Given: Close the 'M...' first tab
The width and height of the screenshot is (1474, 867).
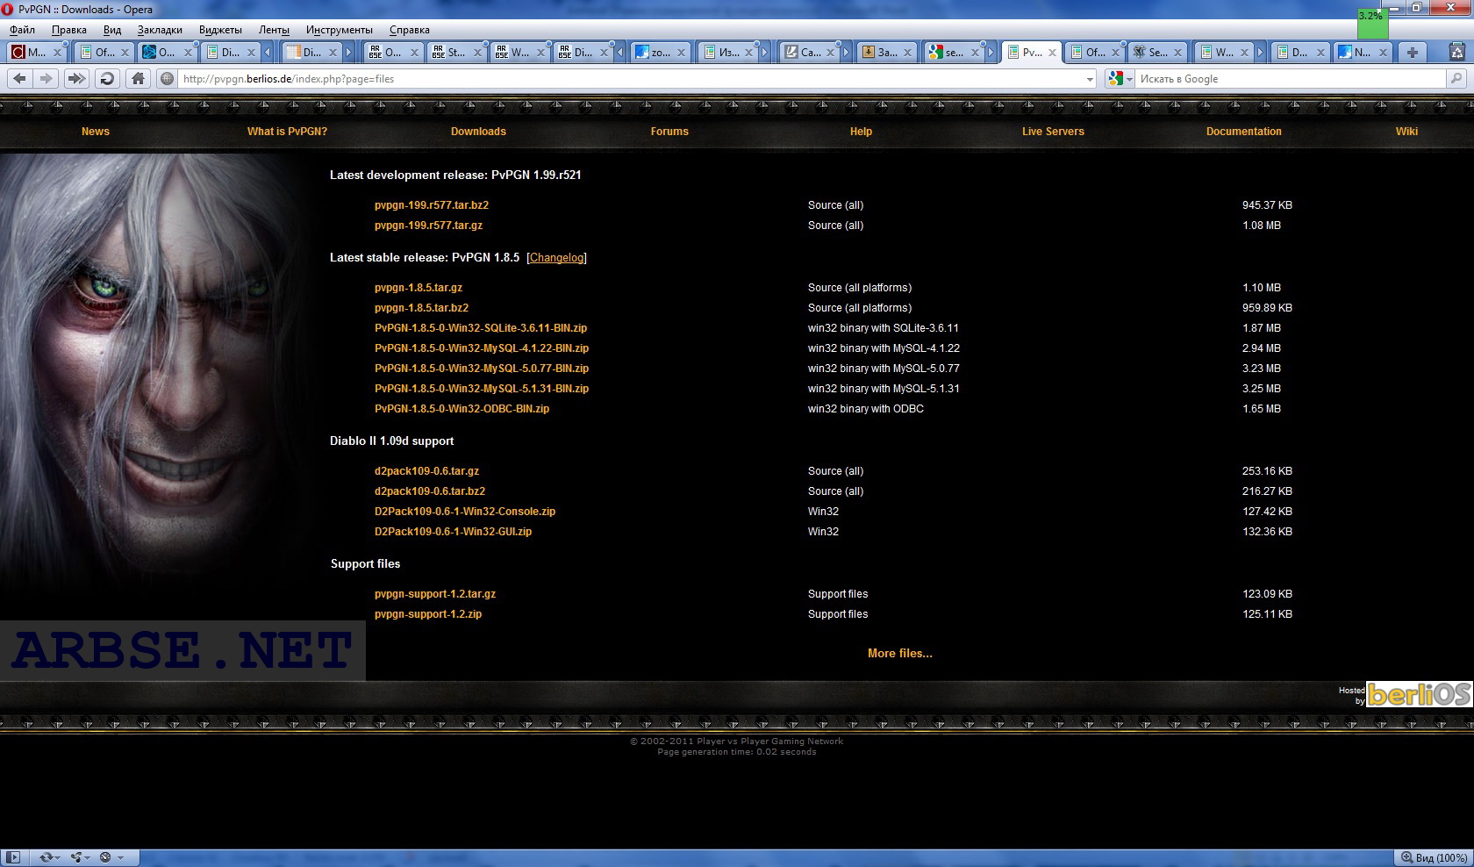Looking at the screenshot, I should (57, 53).
